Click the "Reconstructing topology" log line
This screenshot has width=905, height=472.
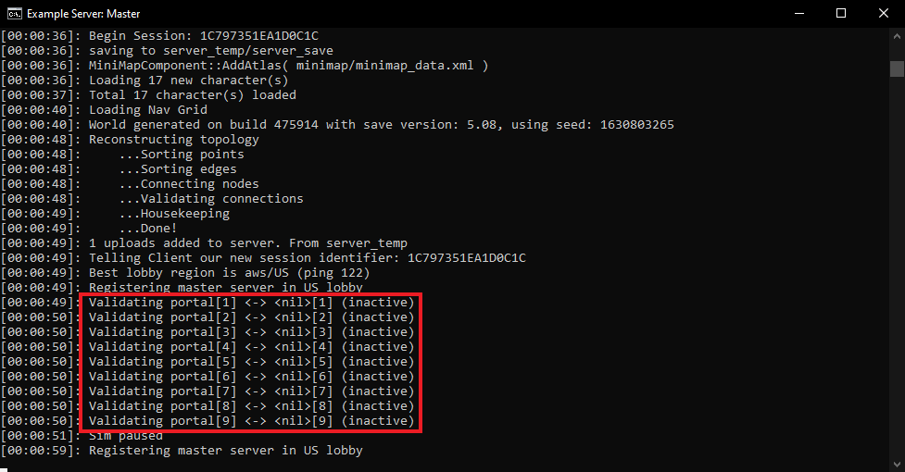tap(173, 140)
